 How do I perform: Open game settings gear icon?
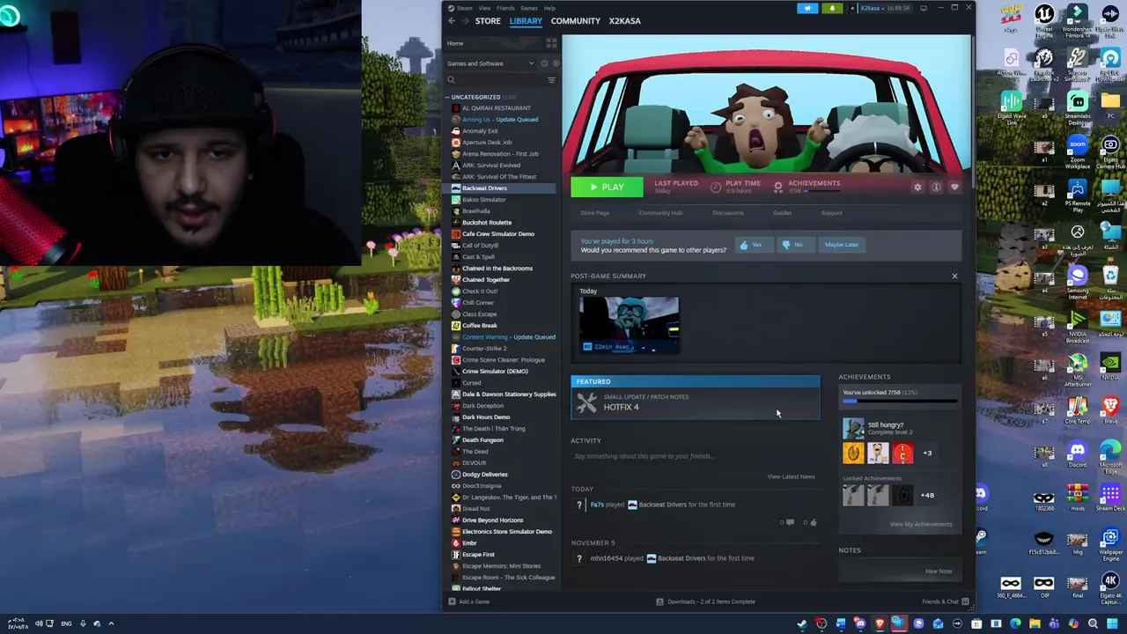917,187
